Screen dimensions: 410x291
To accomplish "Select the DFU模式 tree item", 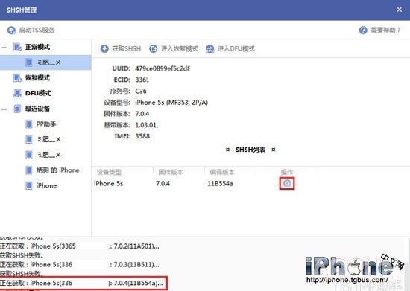I will [38, 93].
